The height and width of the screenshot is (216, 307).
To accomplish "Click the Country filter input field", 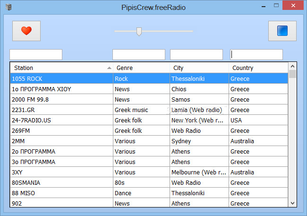I will 256,54.
